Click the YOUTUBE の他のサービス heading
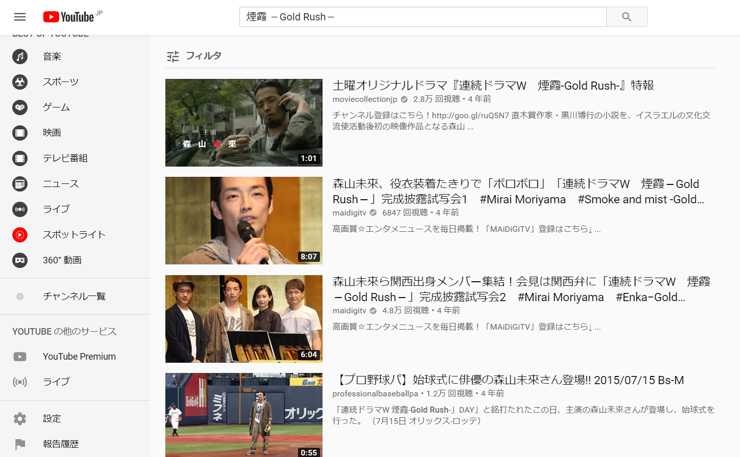Screen dimensions: 740x457 pyautogui.click(x=64, y=332)
